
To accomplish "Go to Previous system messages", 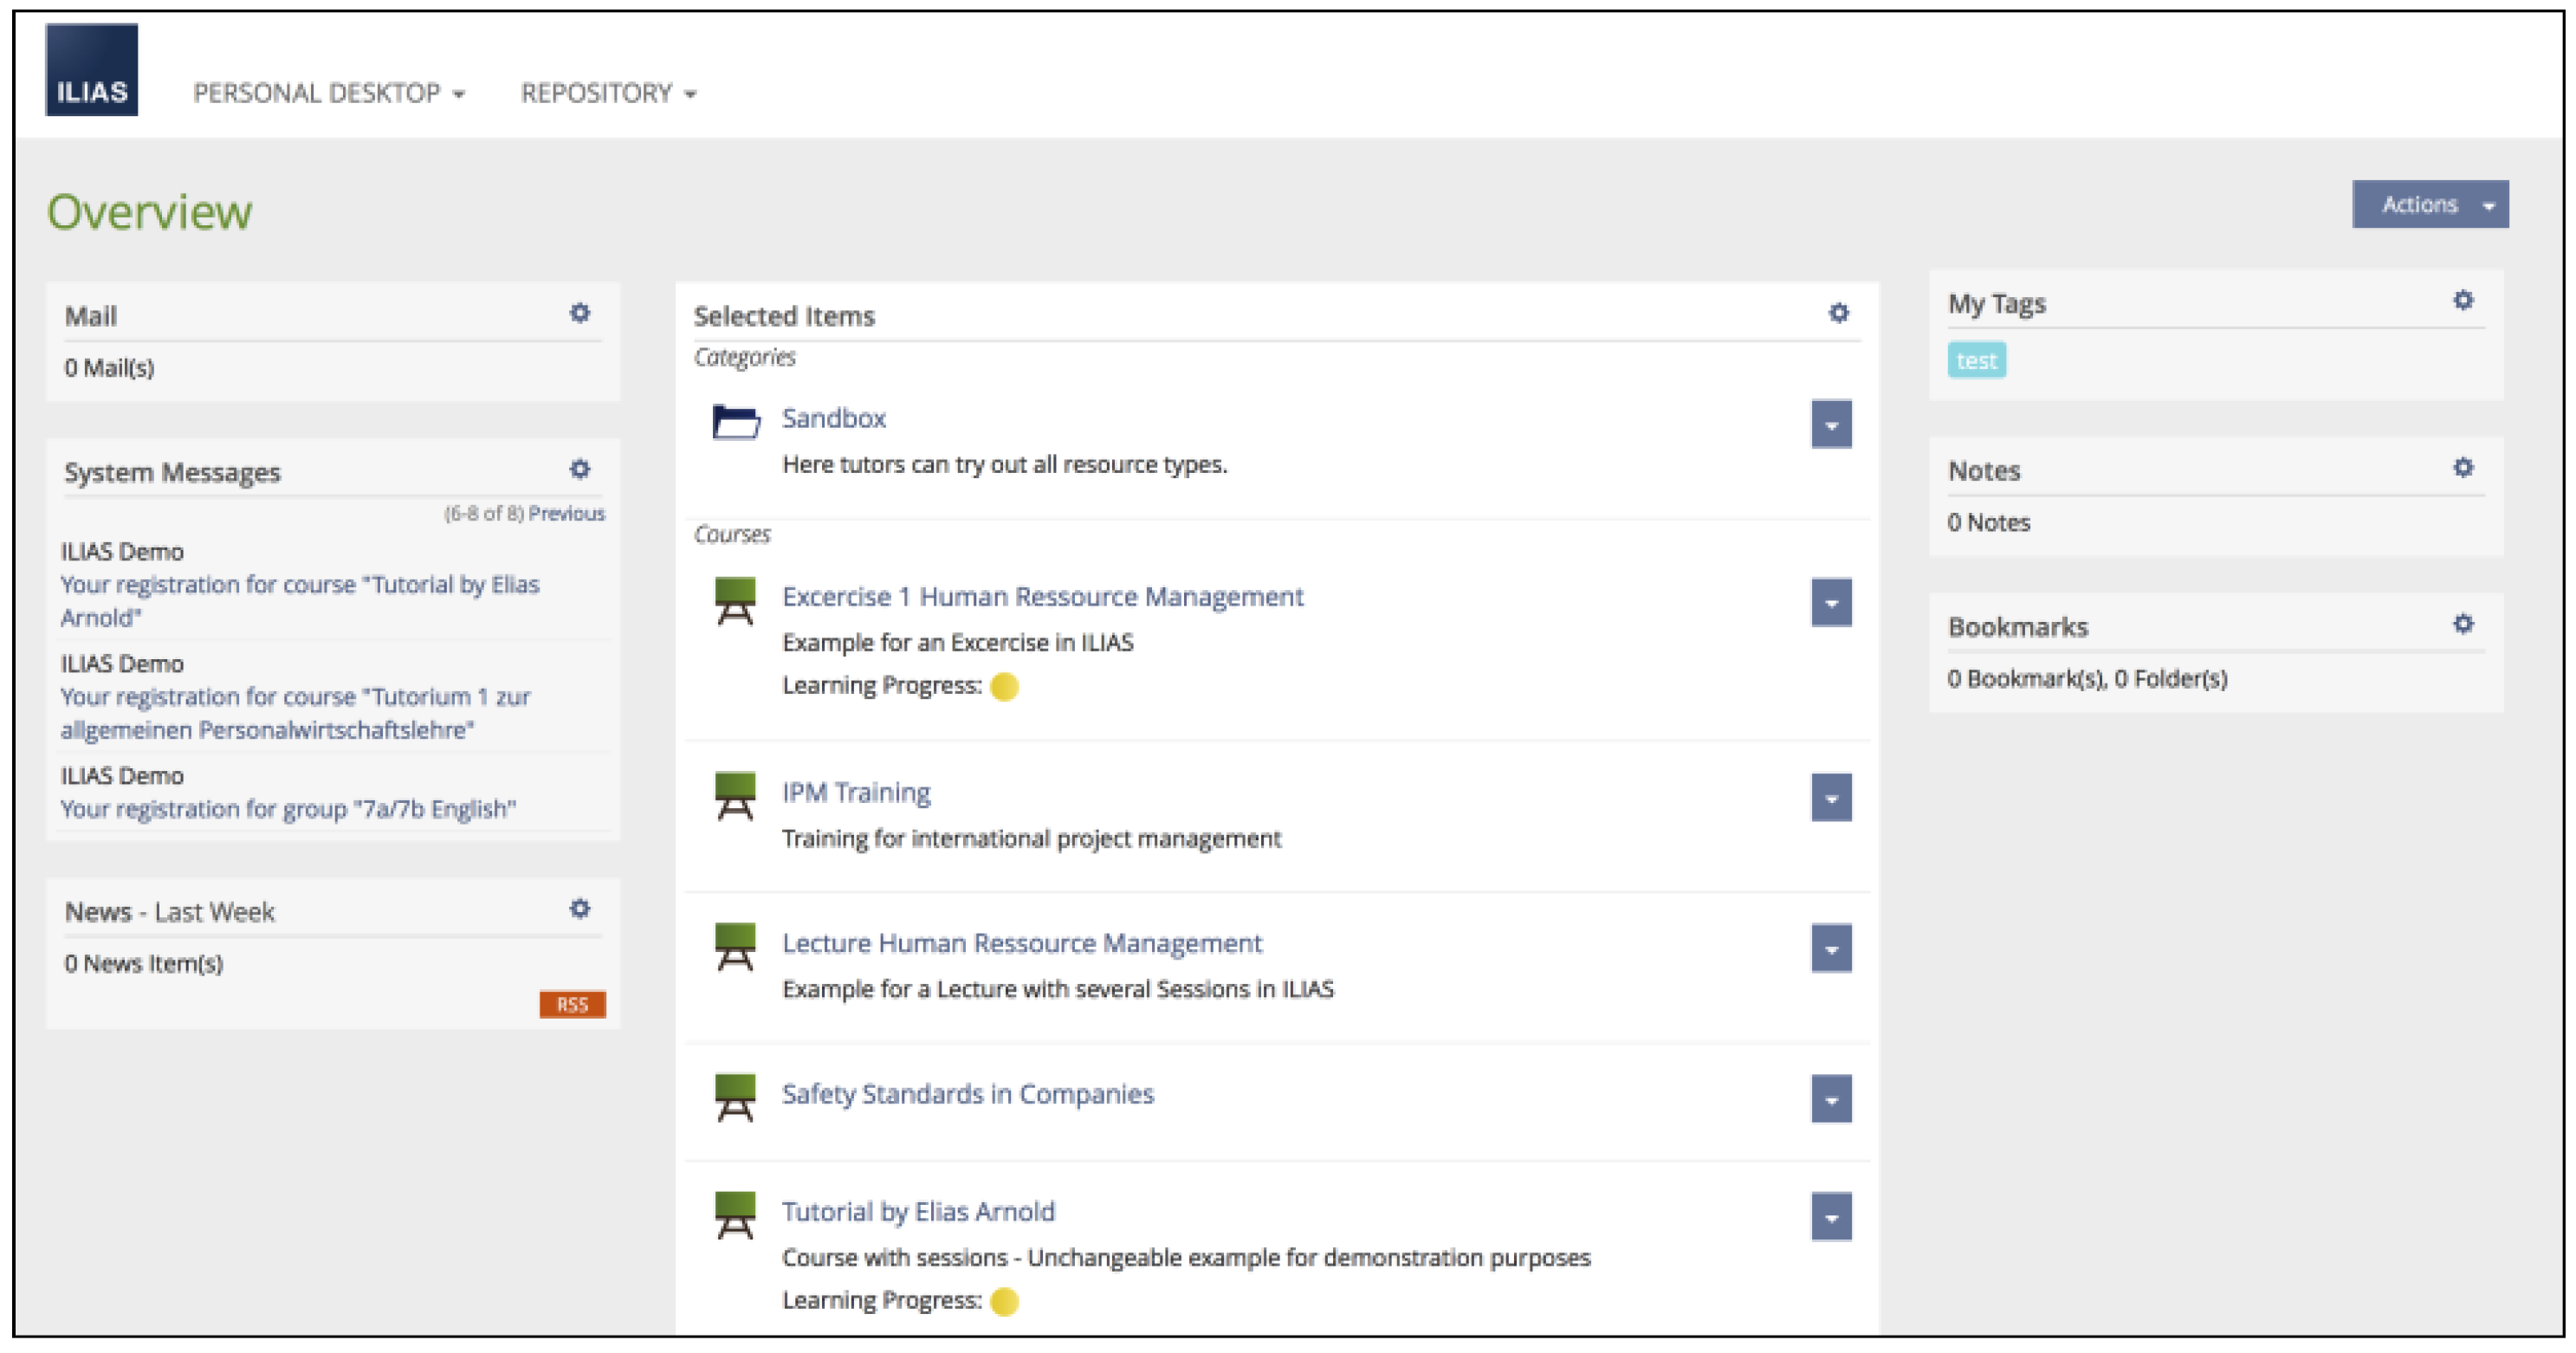I will [566, 513].
